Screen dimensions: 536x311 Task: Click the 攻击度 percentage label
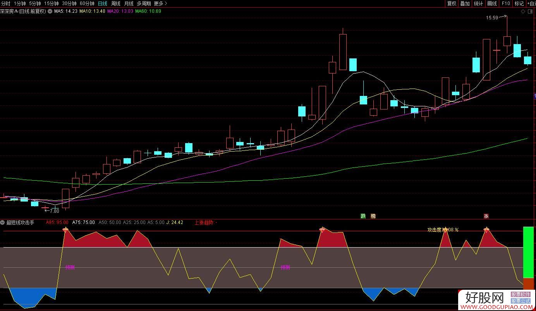pyautogui.click(x=443, y=230)
